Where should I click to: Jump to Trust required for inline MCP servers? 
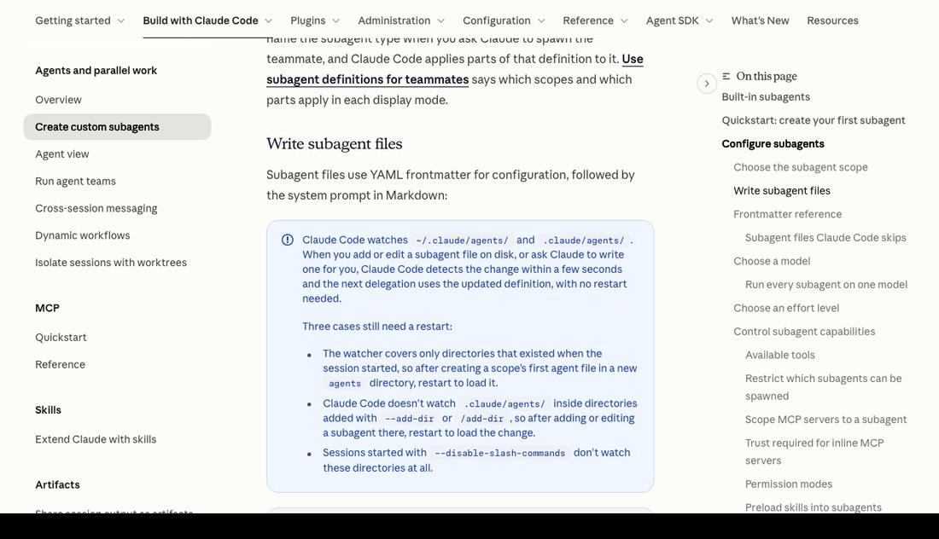tap(814, 452)
